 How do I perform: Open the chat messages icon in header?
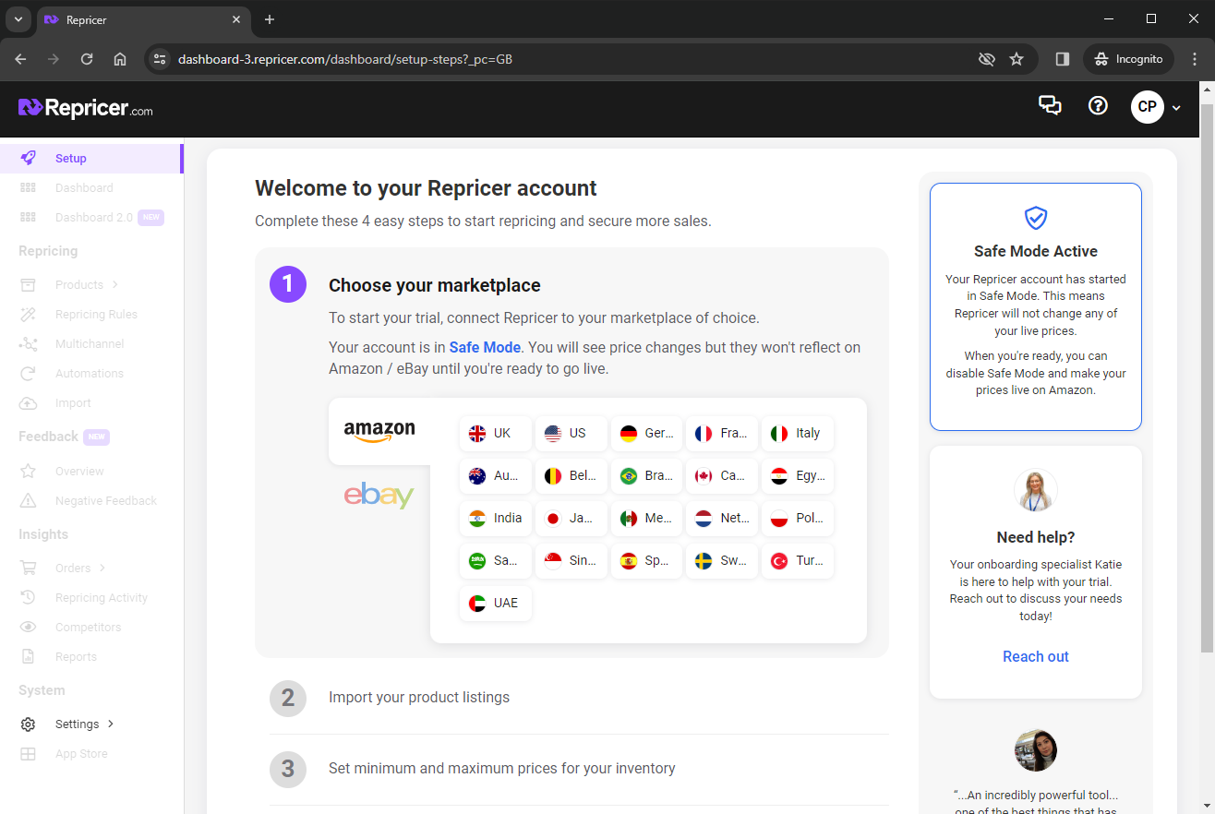pos(1050,105)
